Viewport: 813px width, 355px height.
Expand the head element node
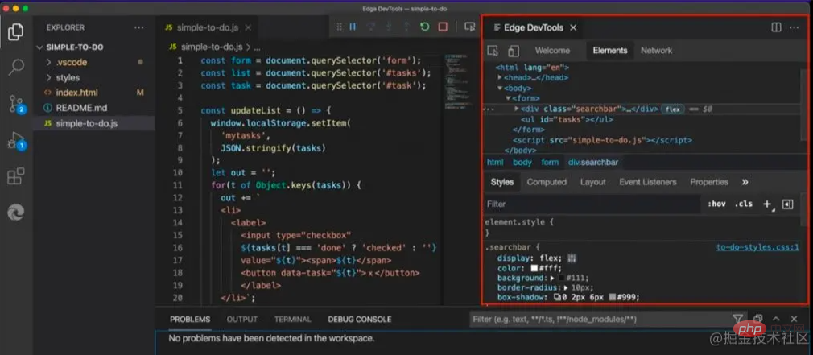(500, 77)
